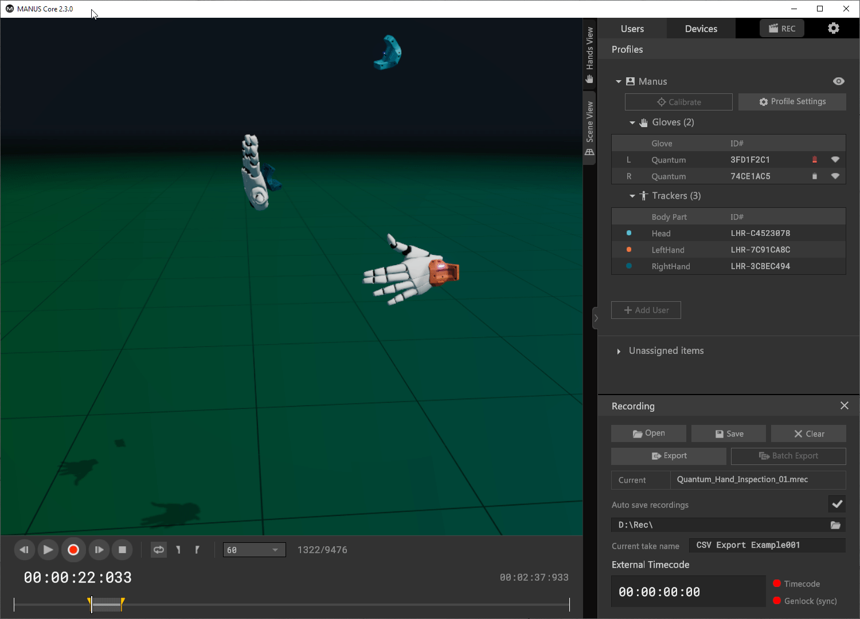Step back one frame in the recording
The height and width of the screenshot is (619, 860).
click(x=24, y=550)
